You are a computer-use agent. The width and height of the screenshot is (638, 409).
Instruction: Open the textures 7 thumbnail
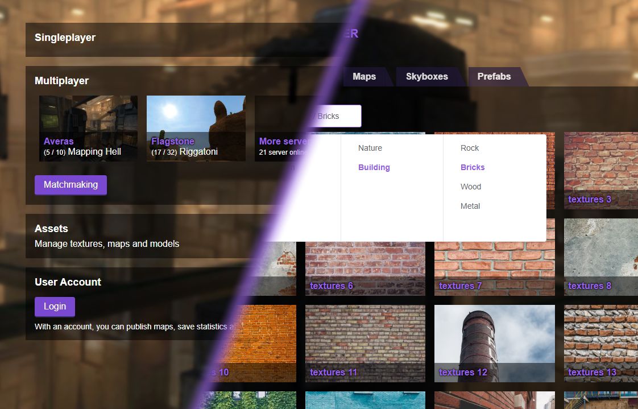[x=494, y=267]
